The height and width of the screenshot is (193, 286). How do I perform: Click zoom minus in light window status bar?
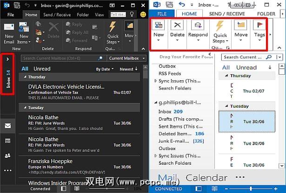coord(226,189)
